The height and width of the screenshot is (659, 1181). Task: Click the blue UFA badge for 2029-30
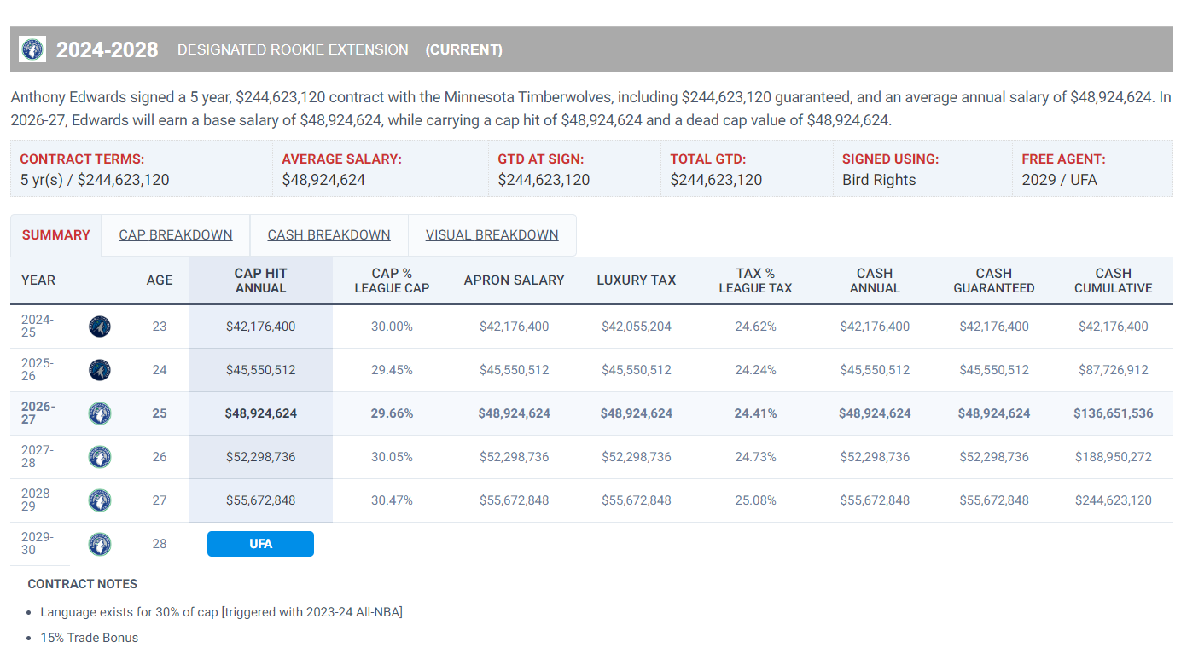[260, 544]
